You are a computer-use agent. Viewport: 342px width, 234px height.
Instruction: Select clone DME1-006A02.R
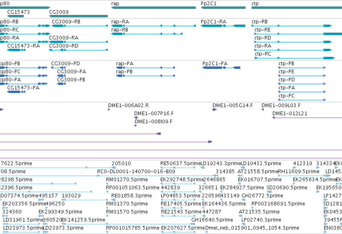click(x=129, y=106)
